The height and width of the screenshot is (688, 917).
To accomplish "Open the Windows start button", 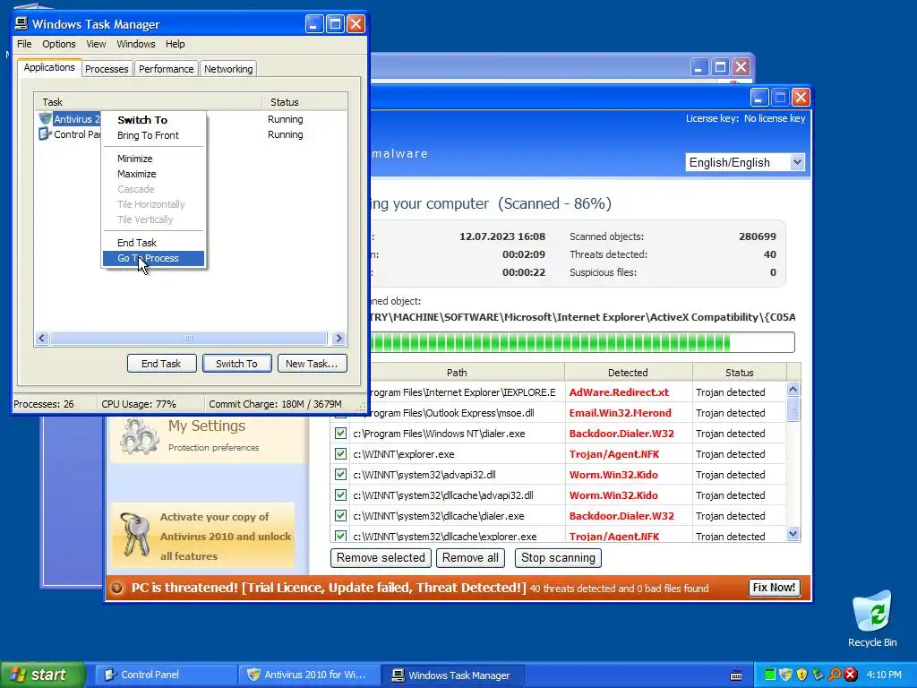I will point(41,675).
